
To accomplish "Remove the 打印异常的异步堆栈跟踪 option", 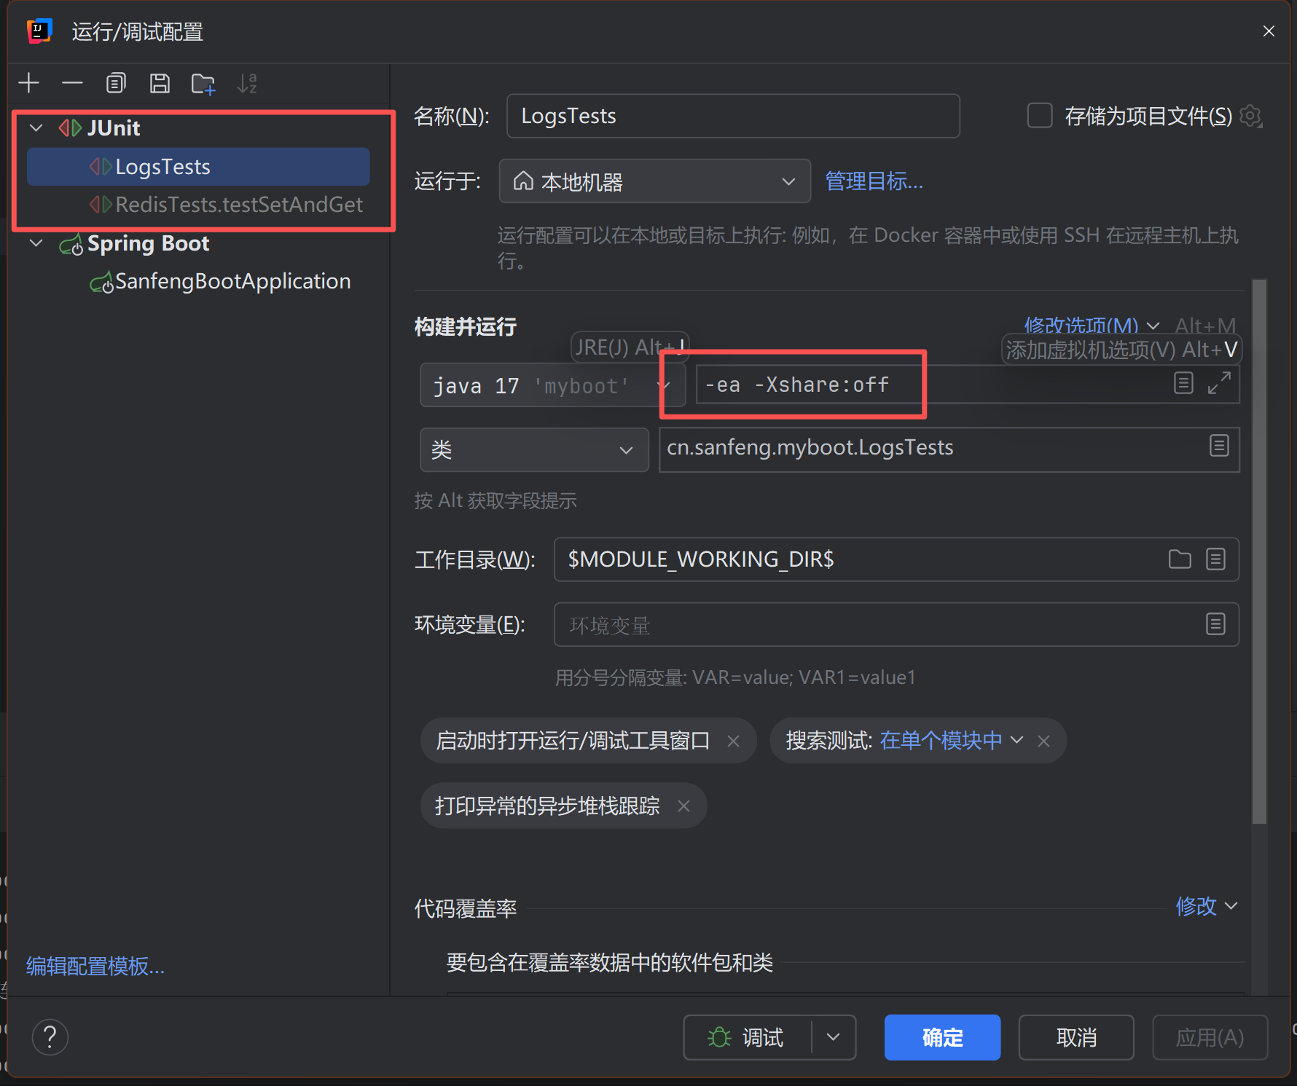I will pyautogui.click(x=683, y=806).
